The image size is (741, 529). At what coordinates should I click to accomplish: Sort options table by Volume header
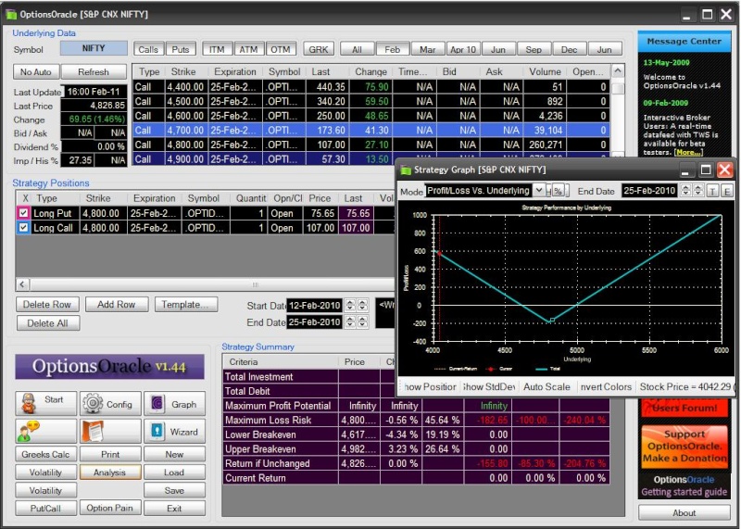point(545,71)
